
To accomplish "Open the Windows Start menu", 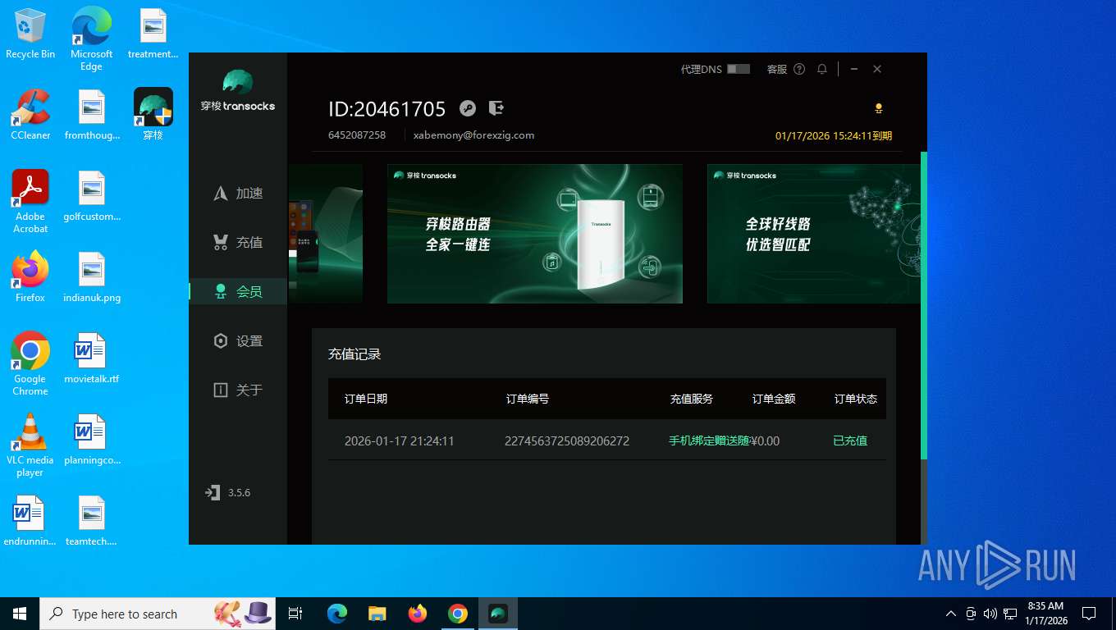I will click(x=20, y=614).
